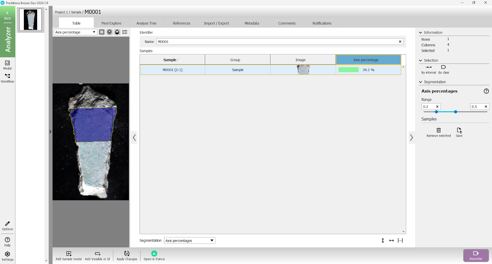This screenshot has height=264, width=492.
Task: Click the Recorder button
Action: click(476, 255)
